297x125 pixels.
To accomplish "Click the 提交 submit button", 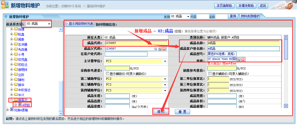I will tap(160, 112).
